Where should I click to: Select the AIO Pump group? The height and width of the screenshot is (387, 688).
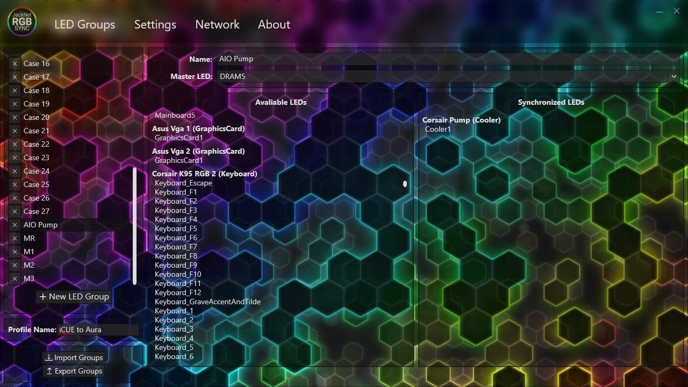(40, 225)
